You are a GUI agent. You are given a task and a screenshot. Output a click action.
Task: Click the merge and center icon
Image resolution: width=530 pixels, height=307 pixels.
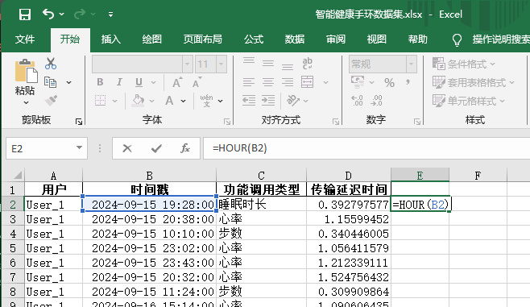pyautogui.click(x=307, y=82)
